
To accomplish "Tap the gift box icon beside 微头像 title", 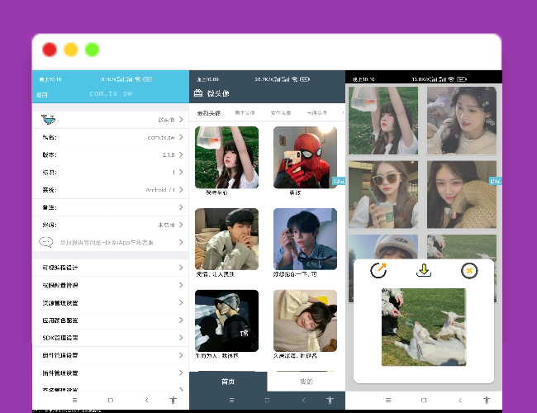I will pyautogui.click(x=198, y=93).
